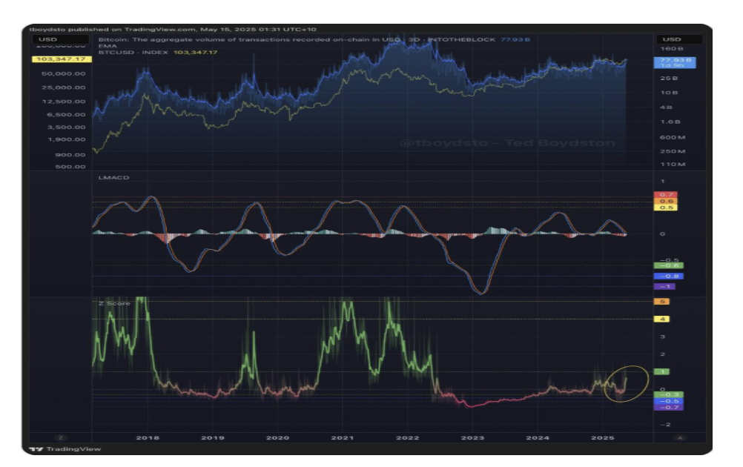Viewport: 743px width, 467px height.
Task: Click the 2024 label on the time axis
Action: coord(538,437)
